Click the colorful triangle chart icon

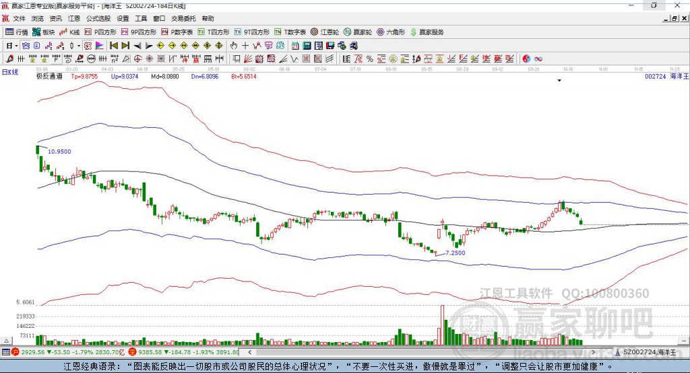[x=100, y=46]
